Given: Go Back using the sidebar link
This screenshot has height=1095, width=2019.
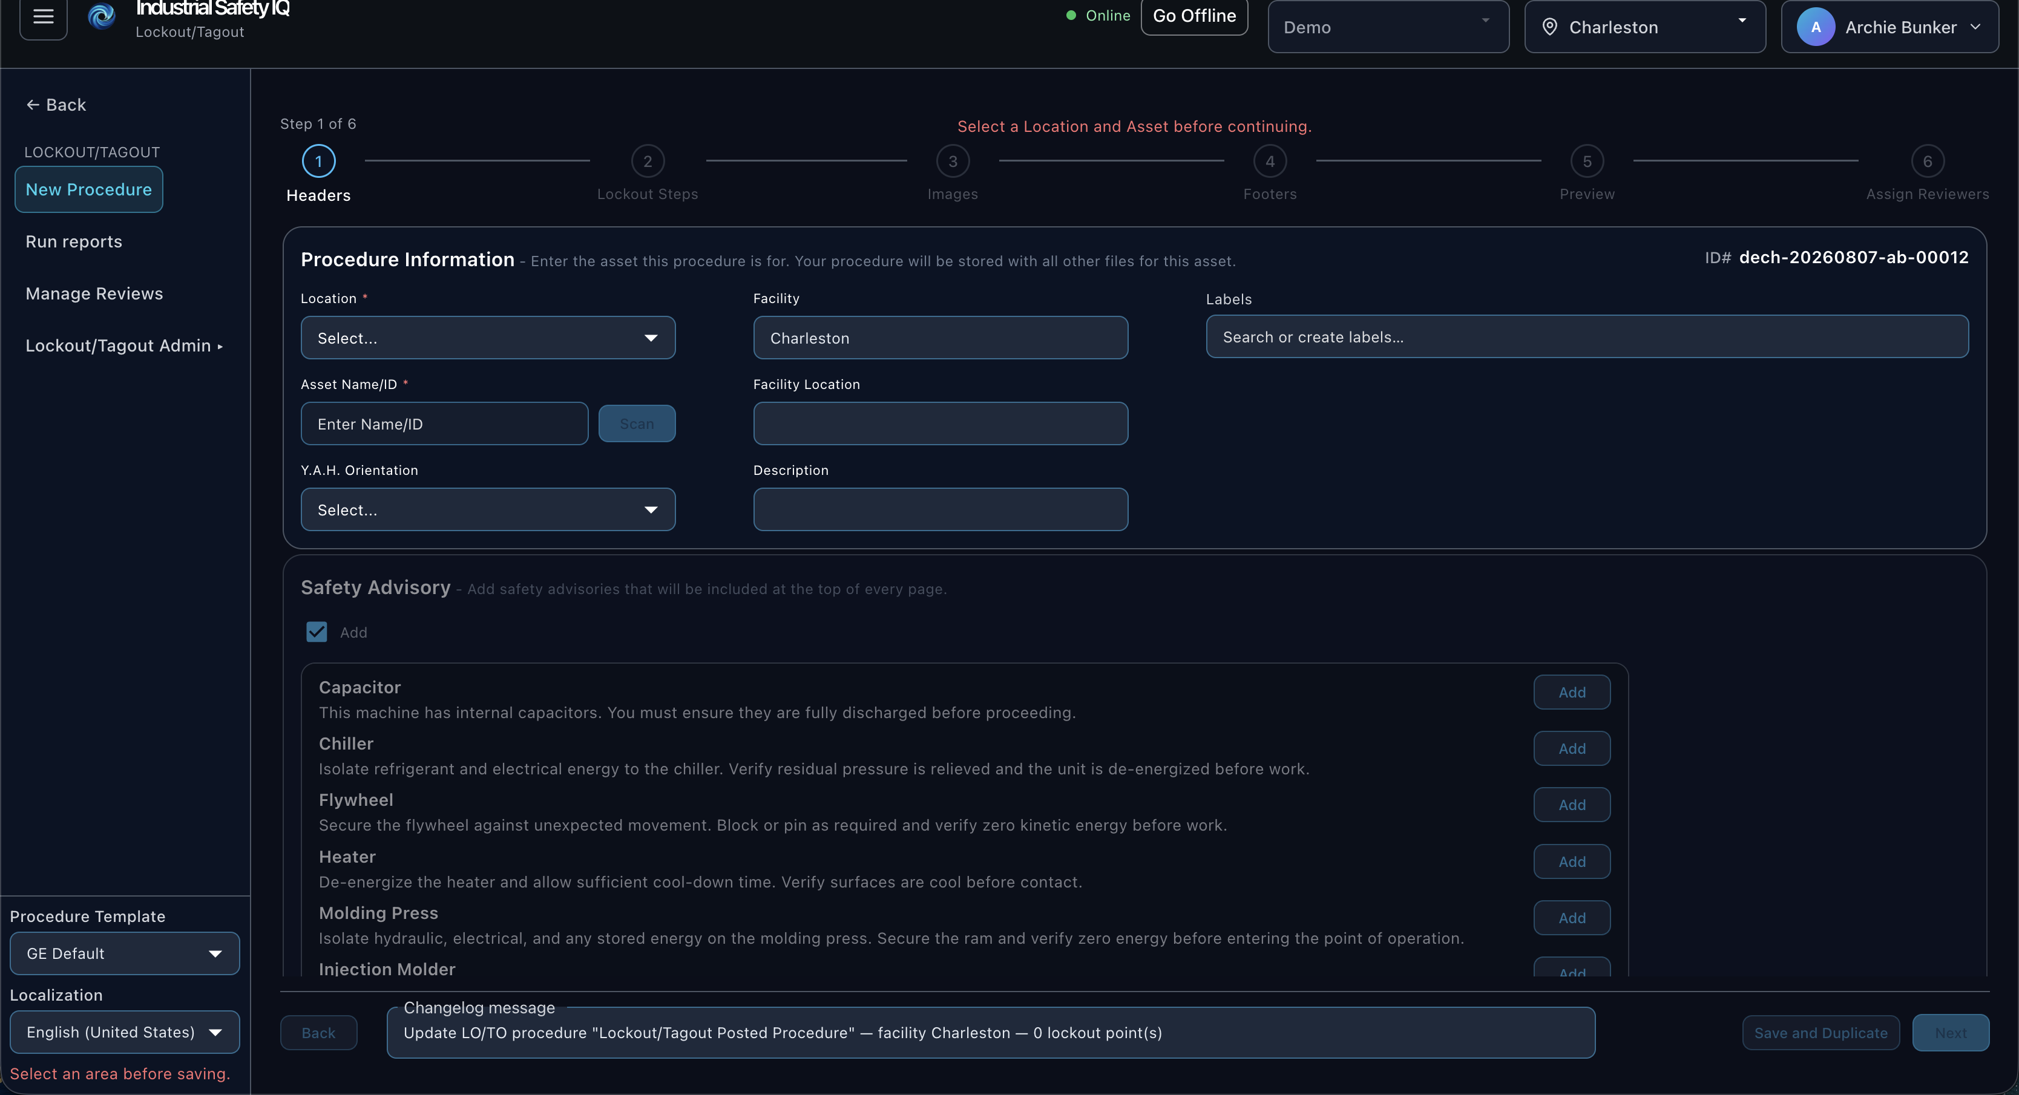Looking at the screenshot, I should [x=56, y=105].
